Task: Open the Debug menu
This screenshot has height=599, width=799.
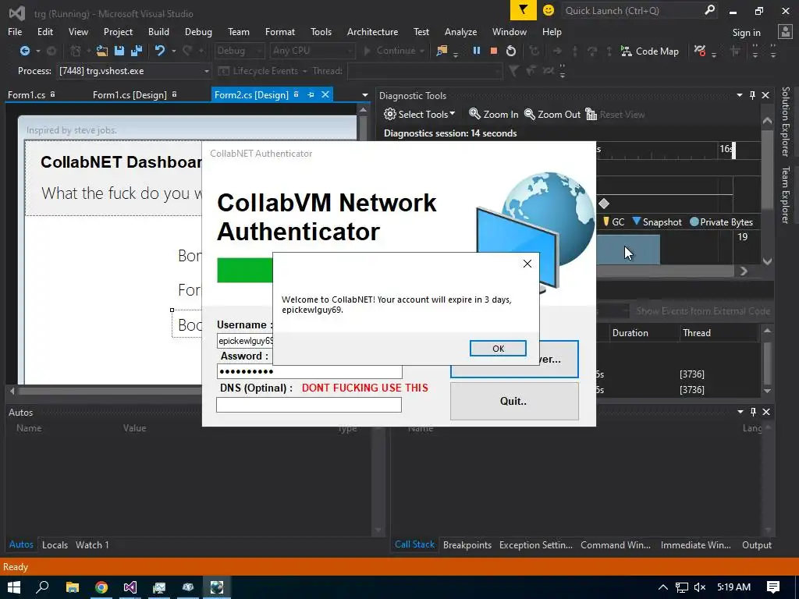Action: [x=198, y=31]
